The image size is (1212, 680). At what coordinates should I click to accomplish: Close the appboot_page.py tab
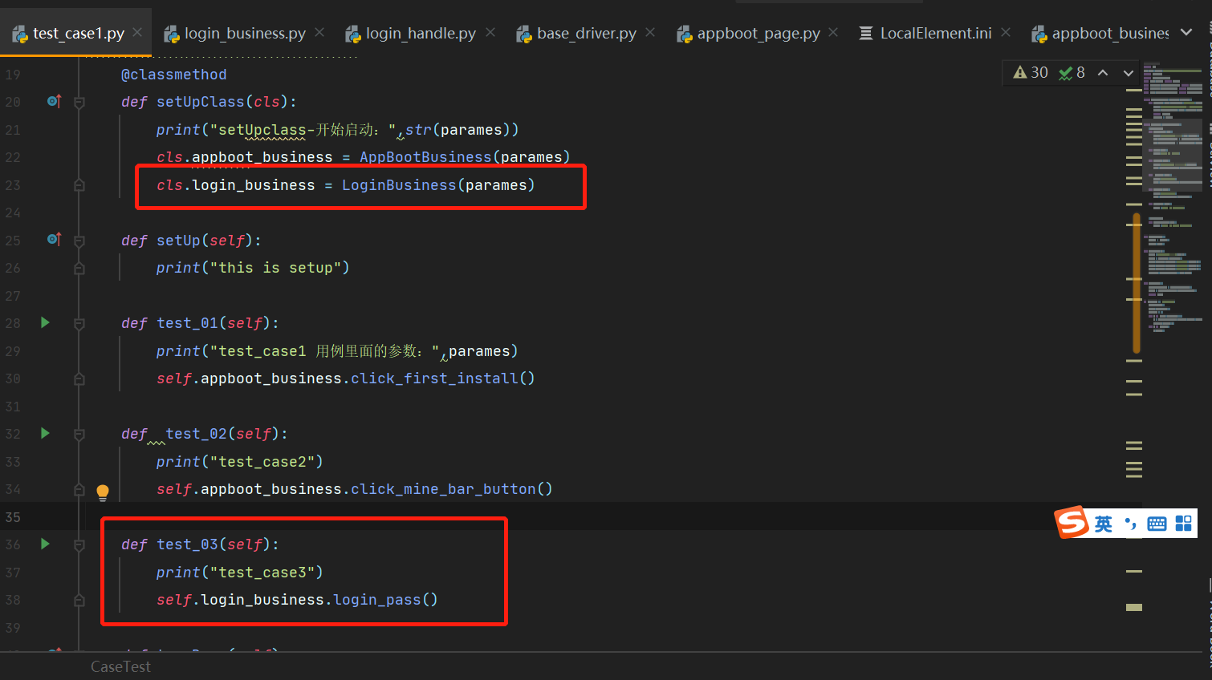click(x=833, y=32)
